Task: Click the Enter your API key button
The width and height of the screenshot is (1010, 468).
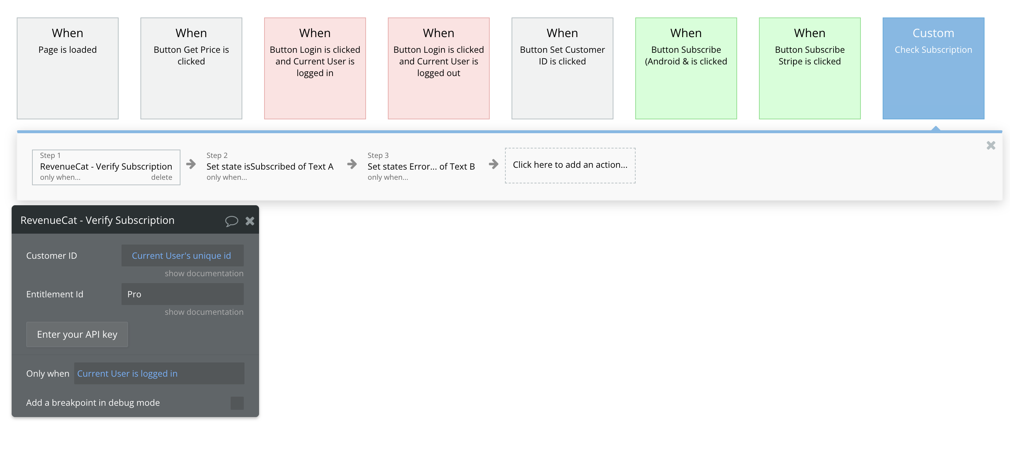Action: (77, 334)
